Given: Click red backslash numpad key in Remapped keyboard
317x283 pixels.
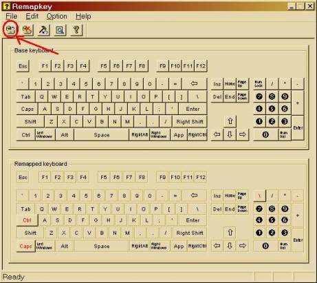Looking at the screenshot, I should (x=259, y=196).
